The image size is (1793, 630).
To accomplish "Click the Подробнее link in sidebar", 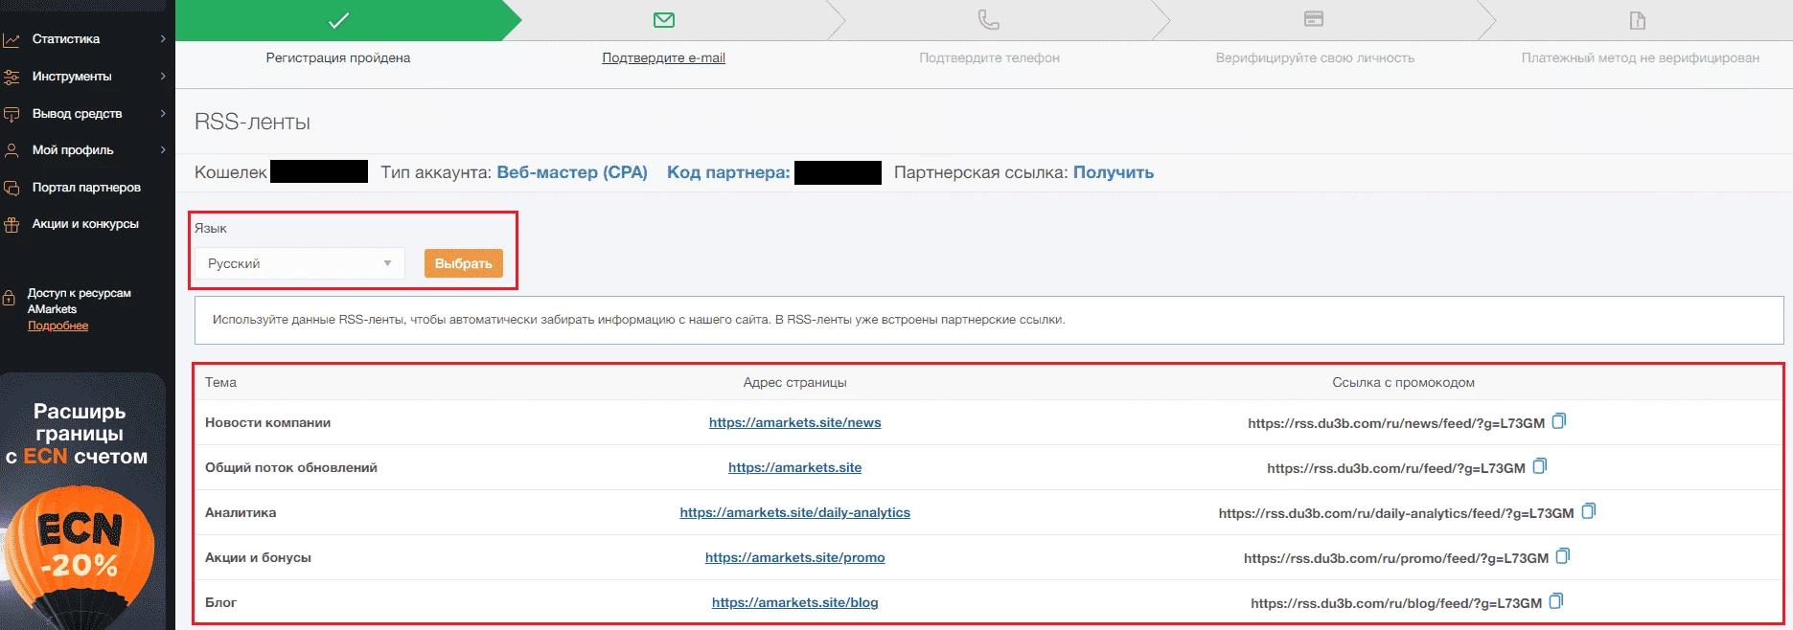I will [x=57, y=326].
